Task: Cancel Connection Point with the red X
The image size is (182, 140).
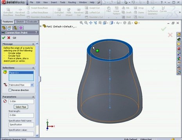Action: [9, 38]
